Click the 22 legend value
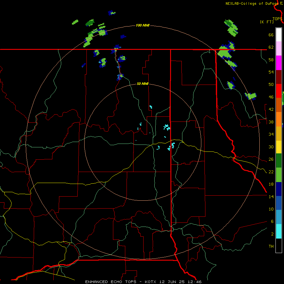The image size is (284, 284). pos(271,172)
